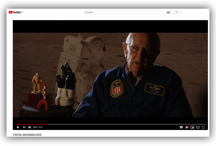Click the YouTube logo
Screen dimensions: 216x146
16,12
